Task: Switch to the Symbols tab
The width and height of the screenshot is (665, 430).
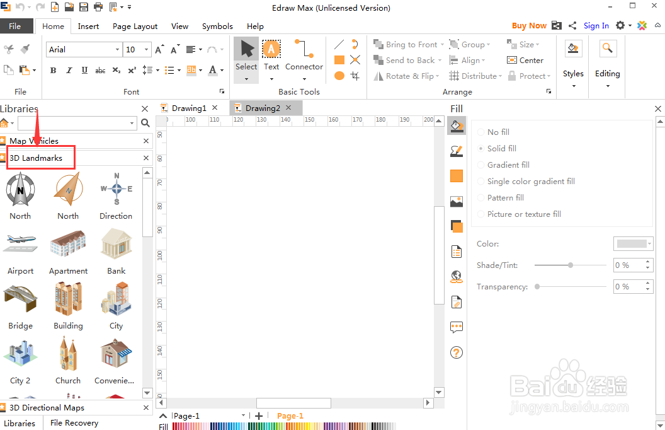Action: click(217, 26)
